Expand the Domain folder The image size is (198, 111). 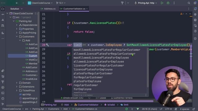[x=17, y=83]
